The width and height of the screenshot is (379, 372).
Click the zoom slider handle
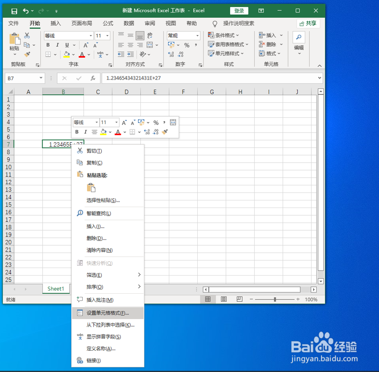(275, 300)
